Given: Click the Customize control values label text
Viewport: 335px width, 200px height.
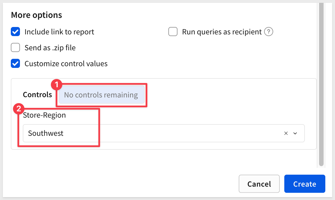Looking at the screenshot, I should pos(66,64).
